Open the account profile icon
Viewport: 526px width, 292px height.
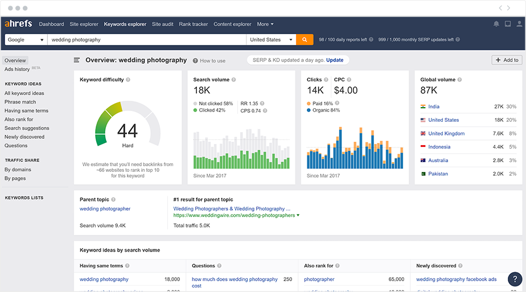pos(519,24)
